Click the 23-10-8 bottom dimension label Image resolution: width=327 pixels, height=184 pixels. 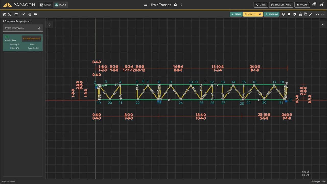tap(264, 115)
